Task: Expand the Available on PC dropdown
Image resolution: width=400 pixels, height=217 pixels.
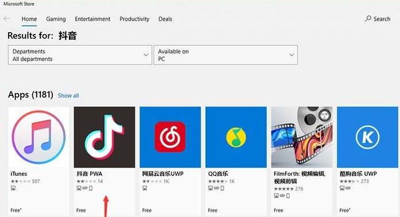Action: (225, 55)
